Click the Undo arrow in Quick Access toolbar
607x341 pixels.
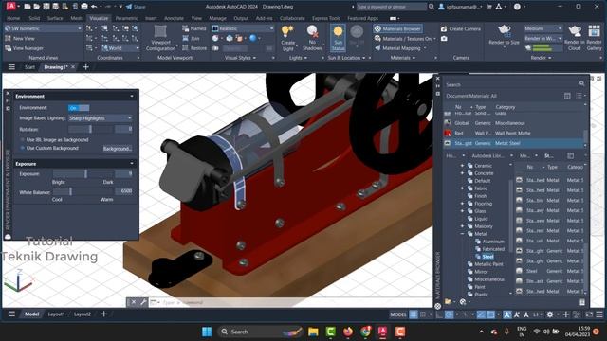pyautogui.click(x=94, y=7)
